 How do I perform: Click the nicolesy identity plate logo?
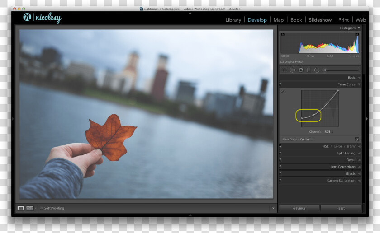coord(42,18)
